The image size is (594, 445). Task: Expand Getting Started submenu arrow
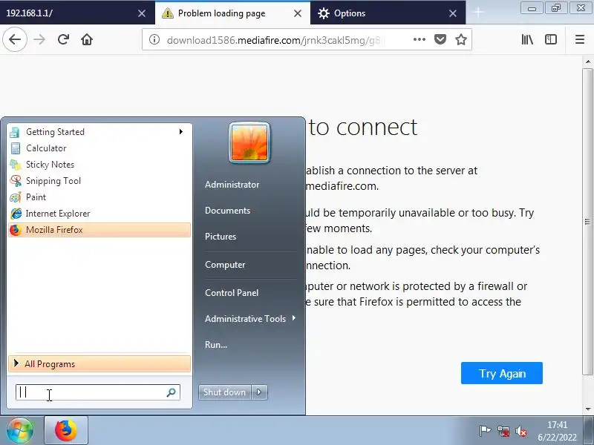click(x=181, y=132)
